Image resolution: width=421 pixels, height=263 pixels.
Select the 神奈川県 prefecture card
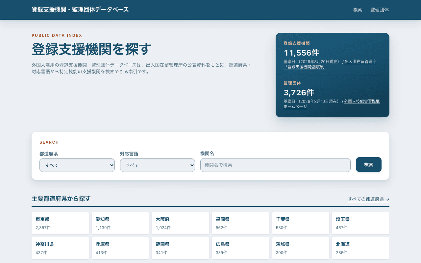pyautogui.click(x=60, y=248)
